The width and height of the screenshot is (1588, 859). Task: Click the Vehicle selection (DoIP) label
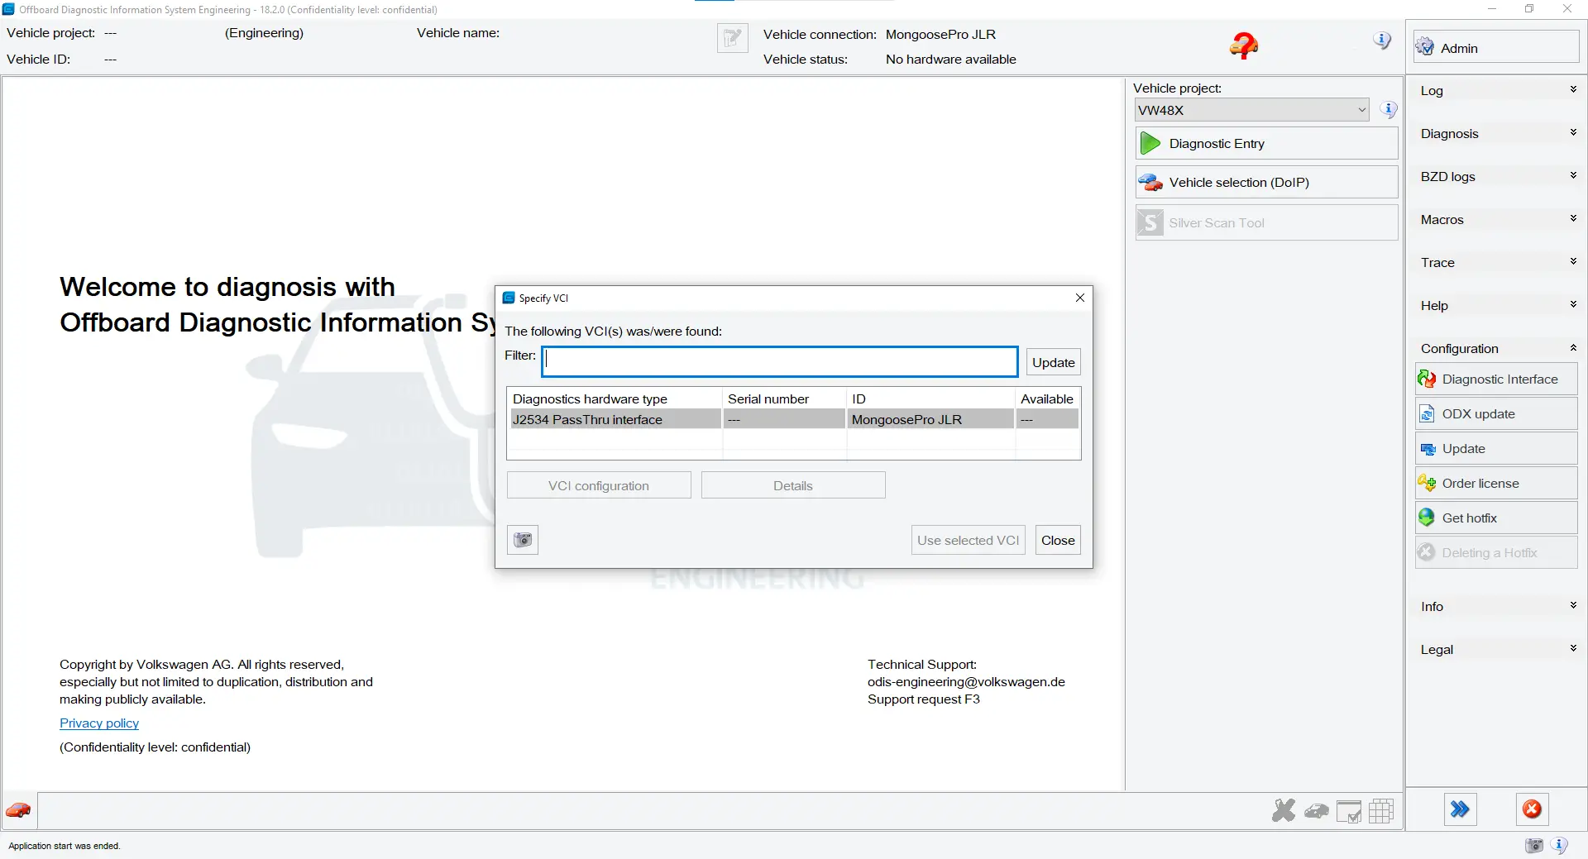click(1239, 182)
